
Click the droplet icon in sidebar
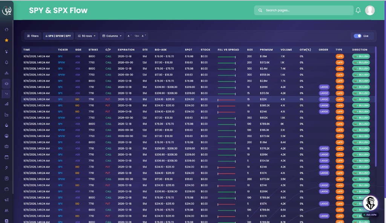click(7, 125)
